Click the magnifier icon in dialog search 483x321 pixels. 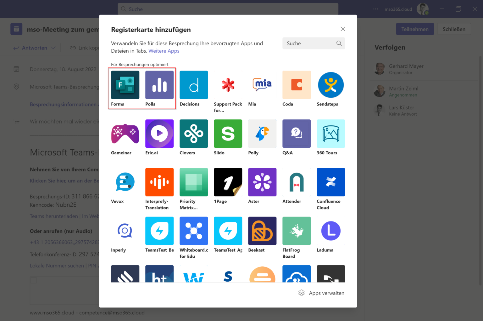click(x=339, y=43)
